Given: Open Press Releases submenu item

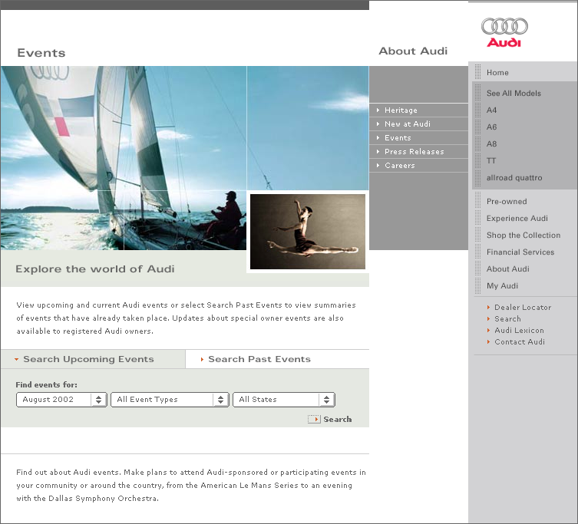Looking at the screenshot, I should coord(414,151).
